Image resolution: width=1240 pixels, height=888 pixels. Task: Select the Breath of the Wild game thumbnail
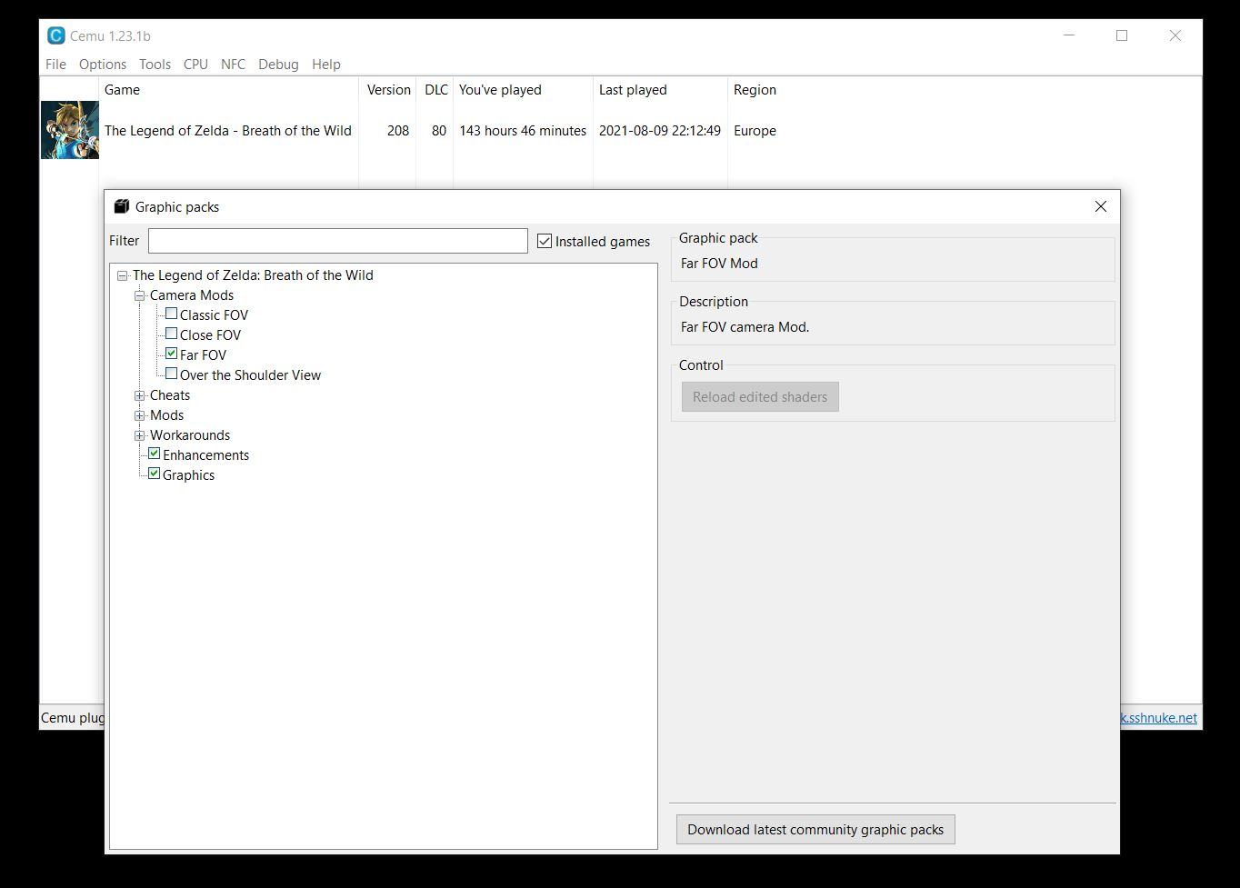69,130
